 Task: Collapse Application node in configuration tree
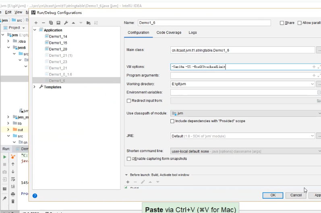coord(35,30)
